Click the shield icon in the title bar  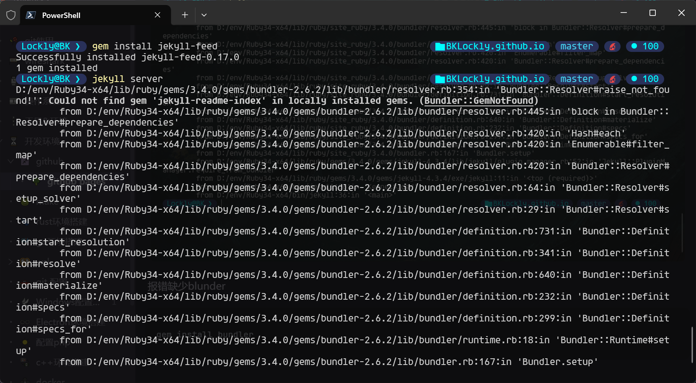[x=11, y=15]
